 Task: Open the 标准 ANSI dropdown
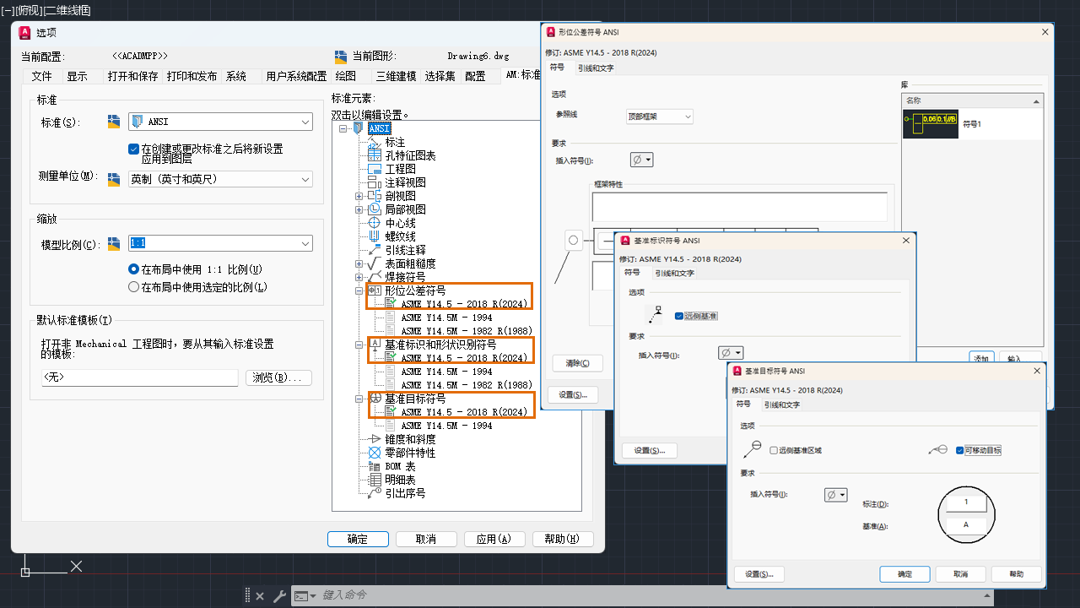tap(220, 122)
